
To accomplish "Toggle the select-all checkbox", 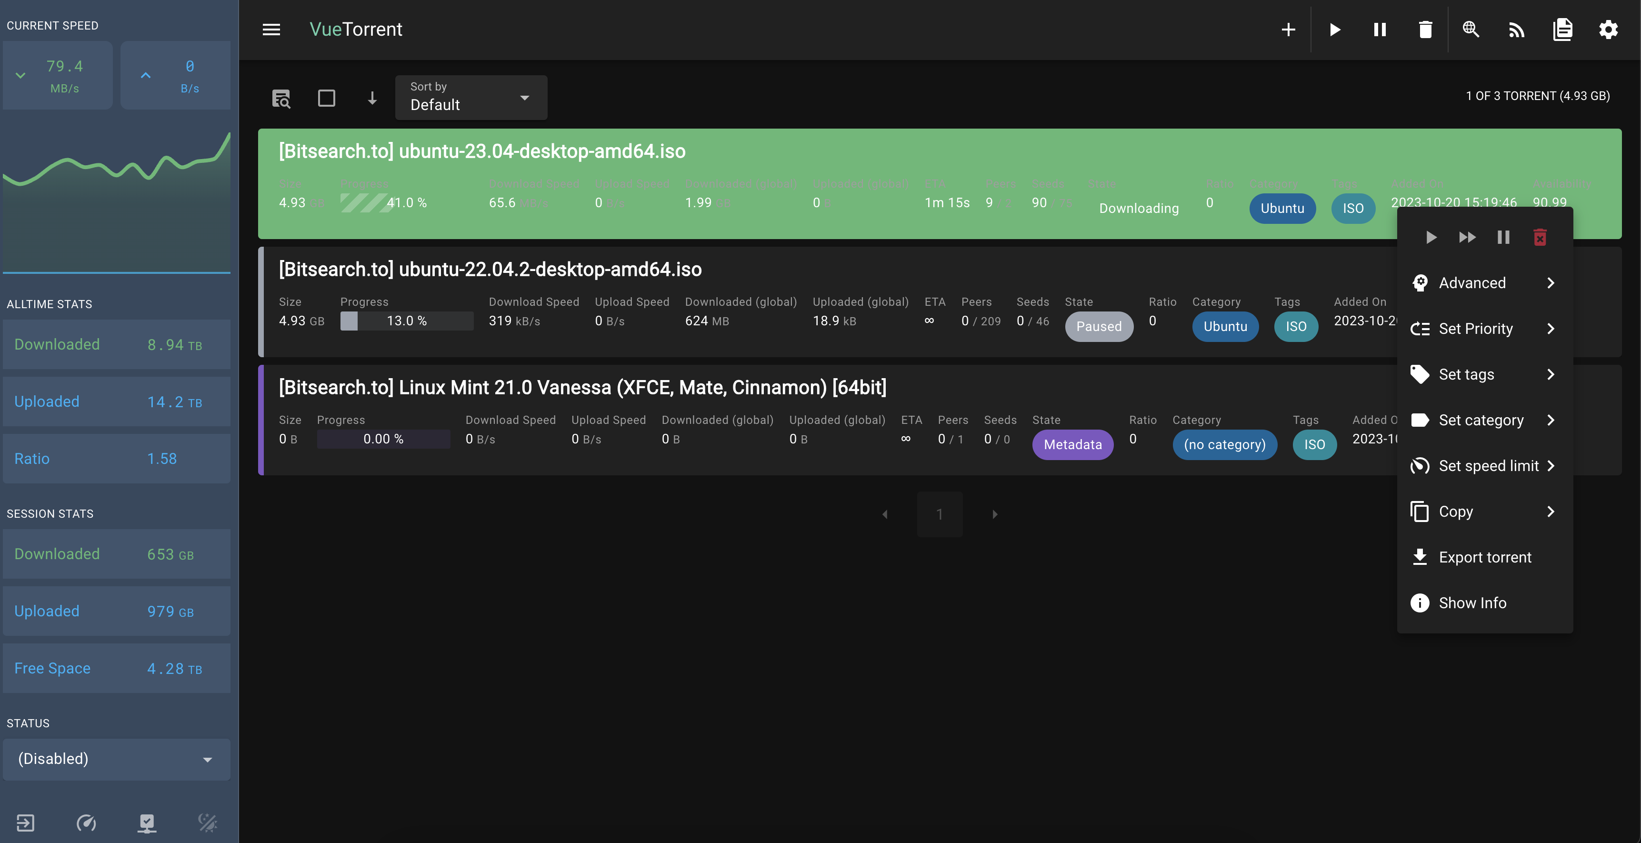I will [326, 98].
